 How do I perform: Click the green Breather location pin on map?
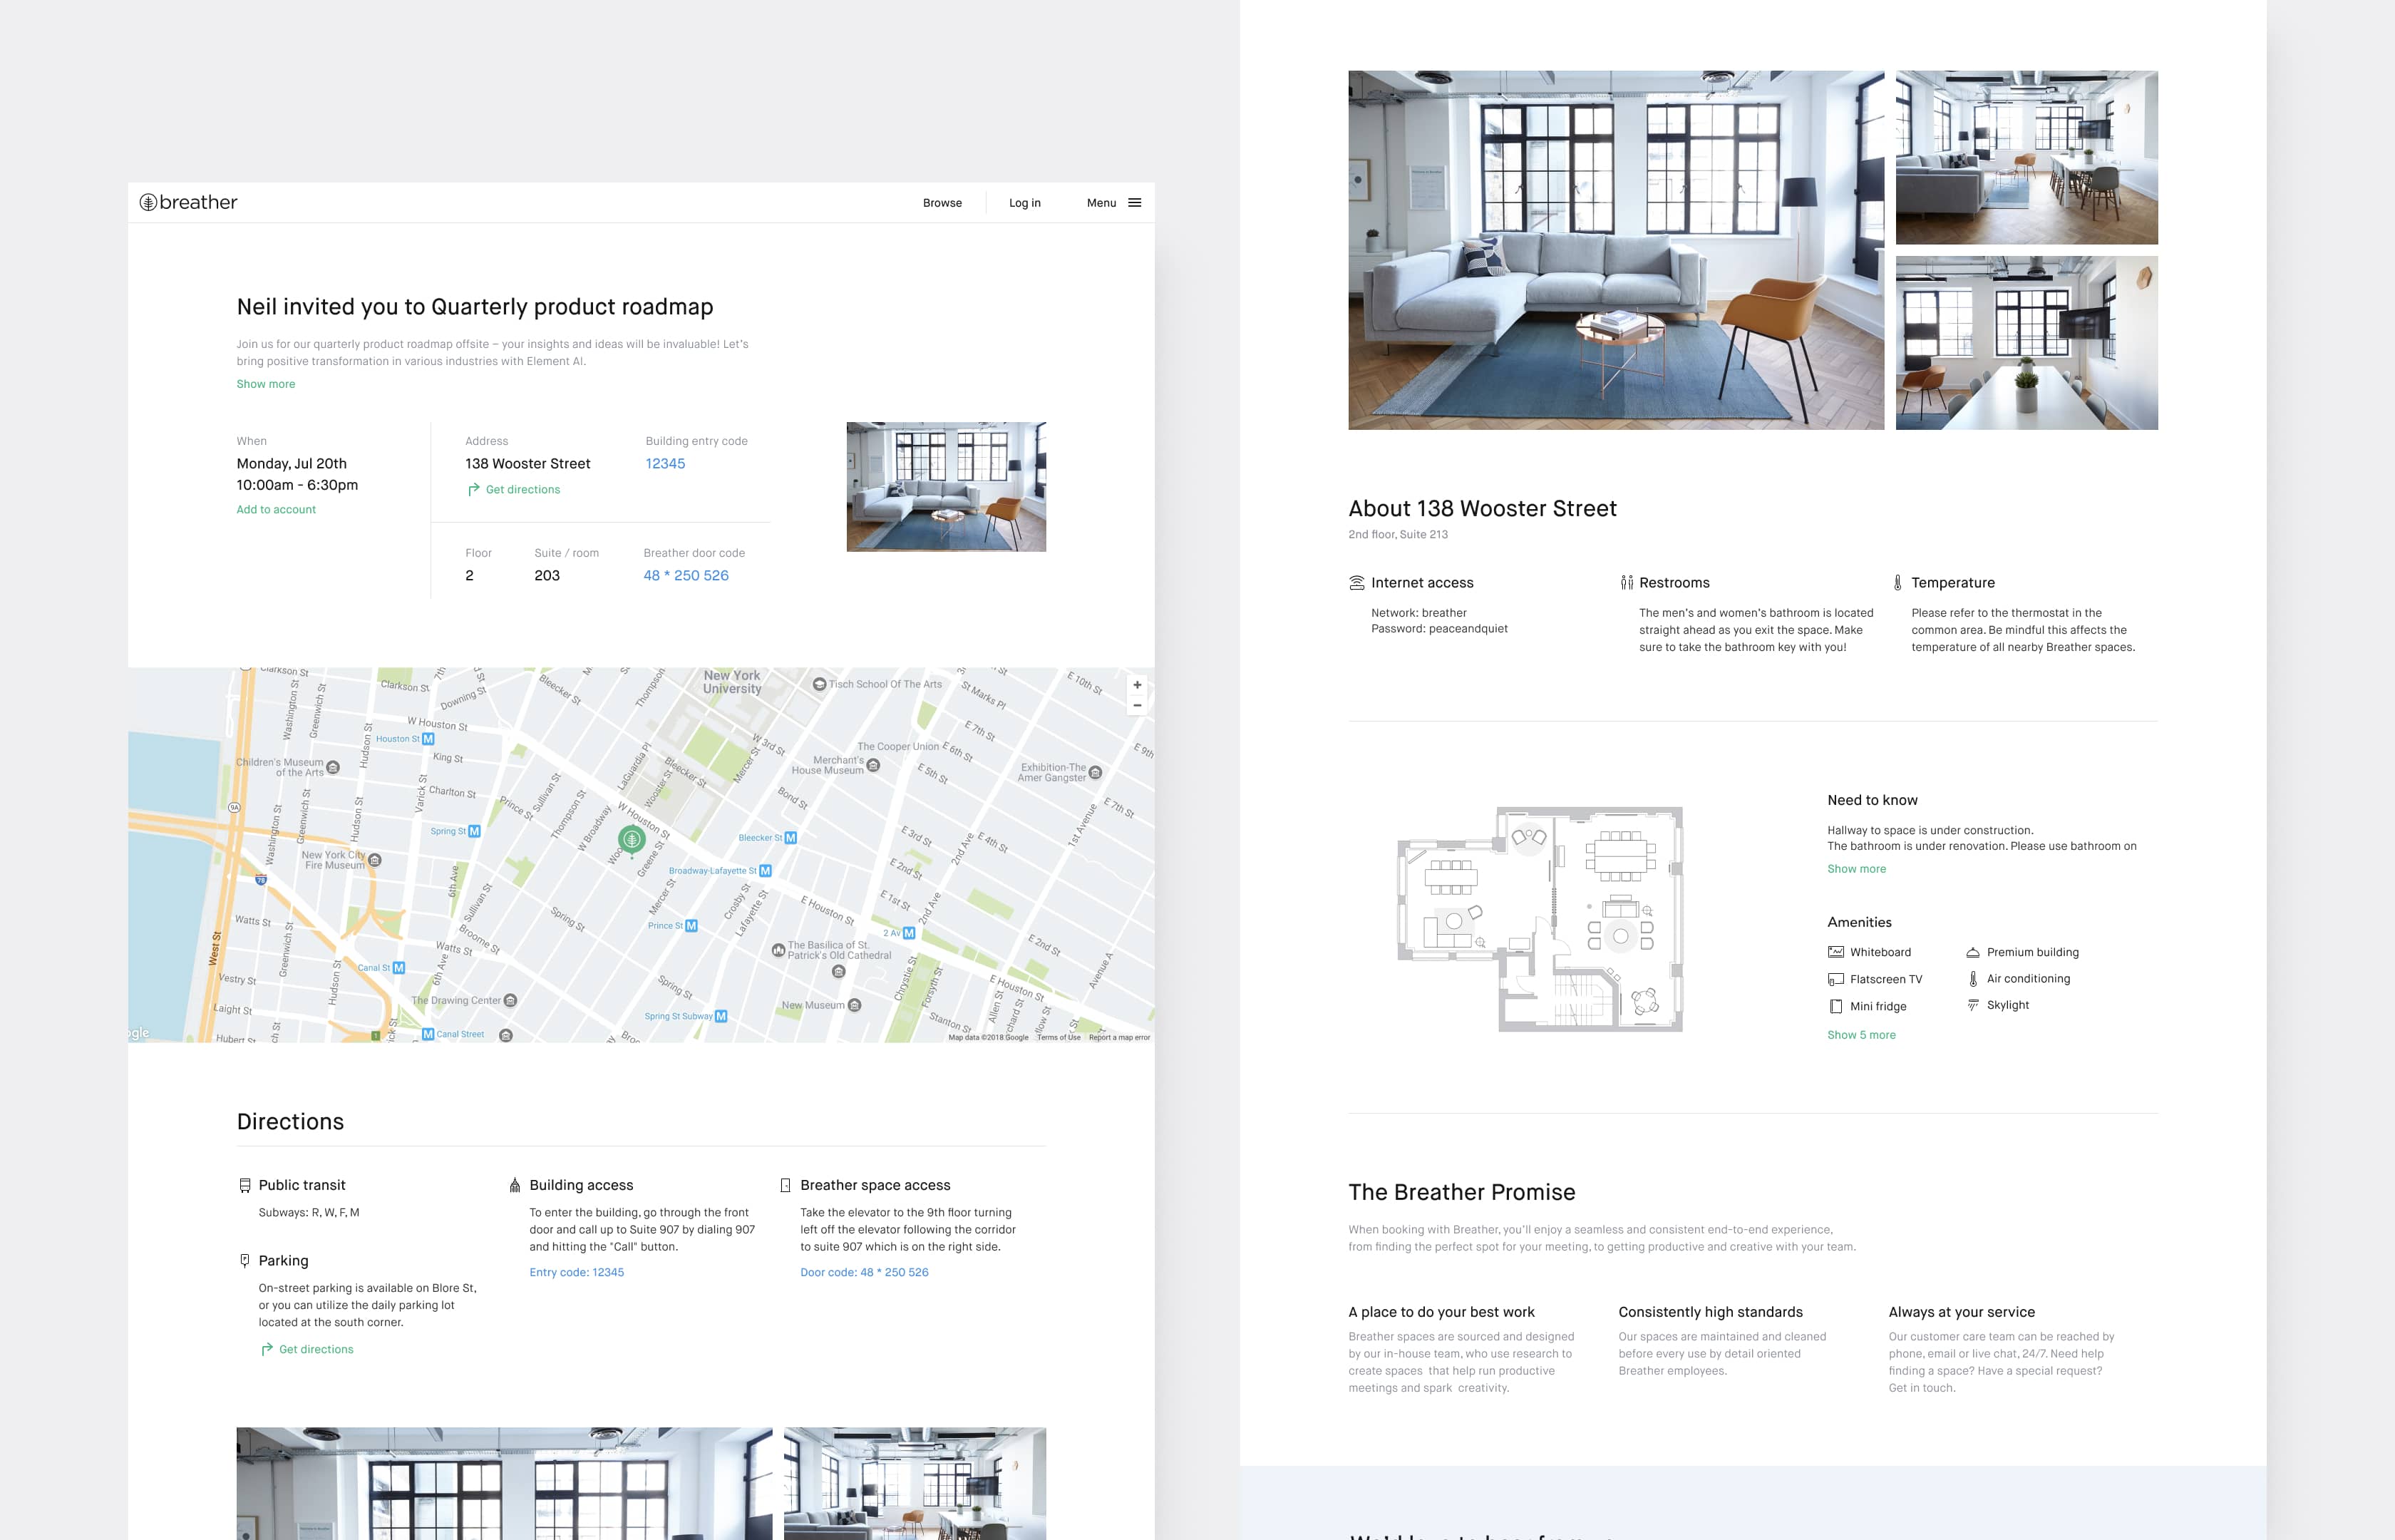pyautogui.click(x=631, y=840)
